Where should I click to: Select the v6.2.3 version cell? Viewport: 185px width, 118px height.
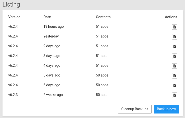coord(13,95)
